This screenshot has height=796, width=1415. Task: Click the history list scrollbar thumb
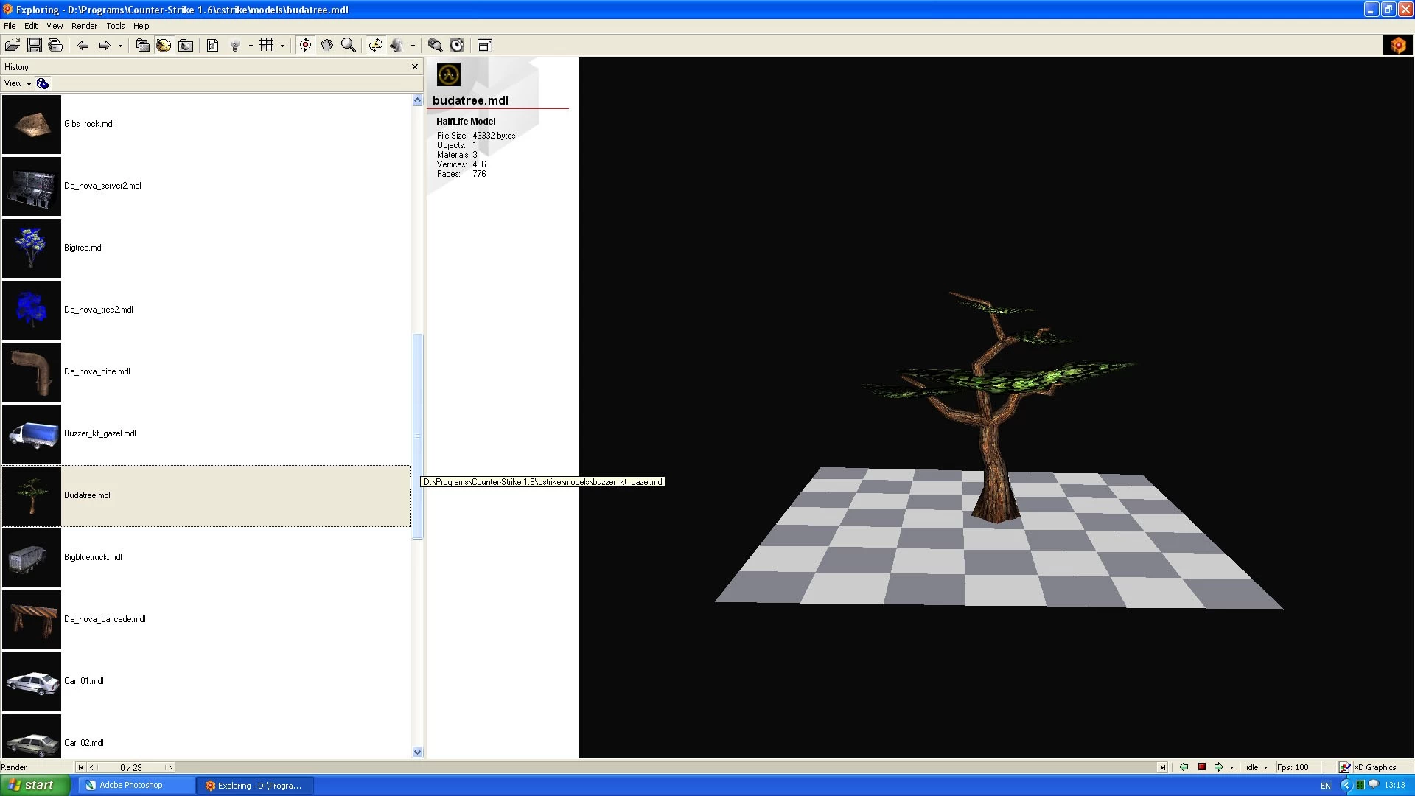click(418, 436)
